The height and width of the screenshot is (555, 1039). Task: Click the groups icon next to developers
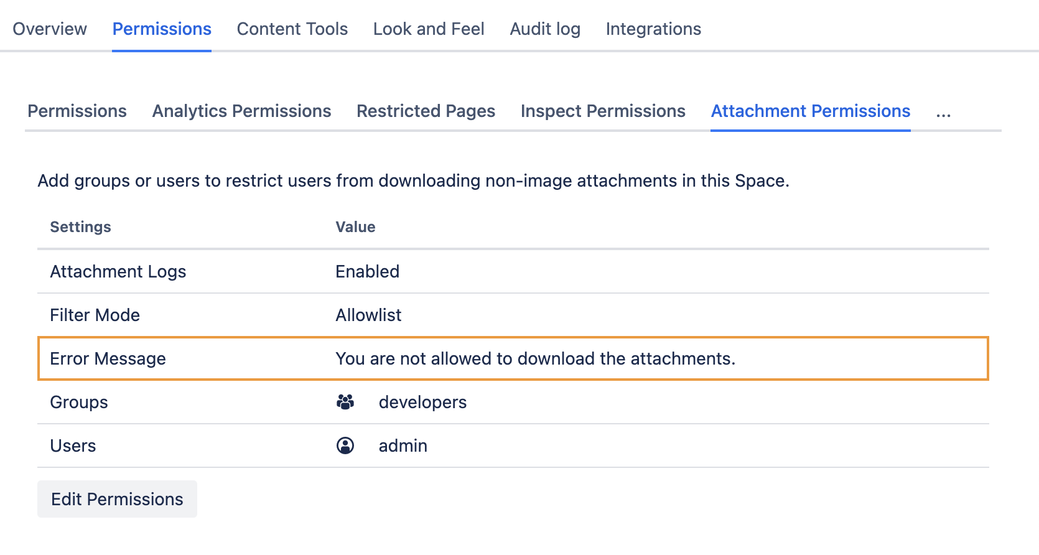click(345, 402)
